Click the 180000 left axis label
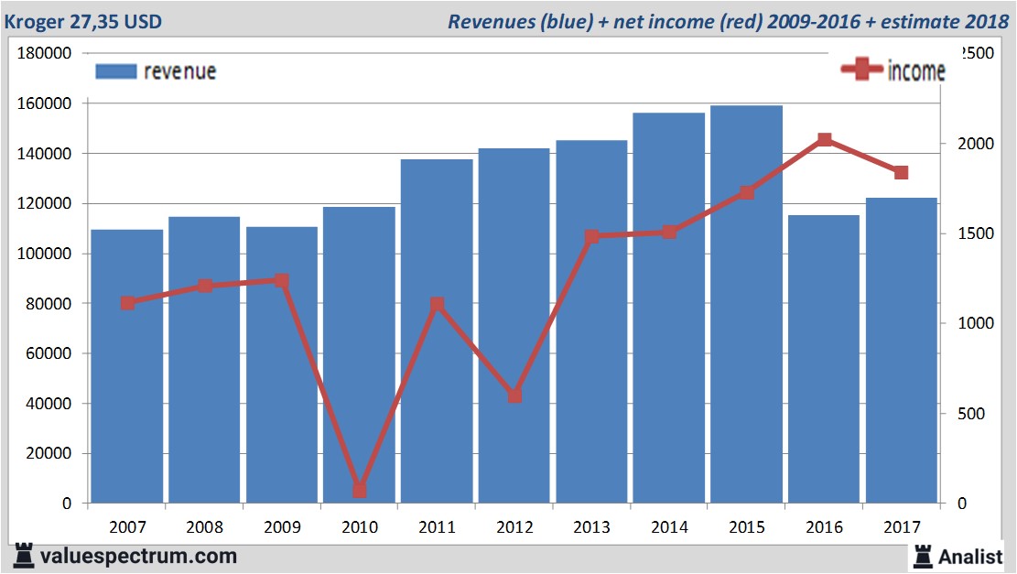 45,53
